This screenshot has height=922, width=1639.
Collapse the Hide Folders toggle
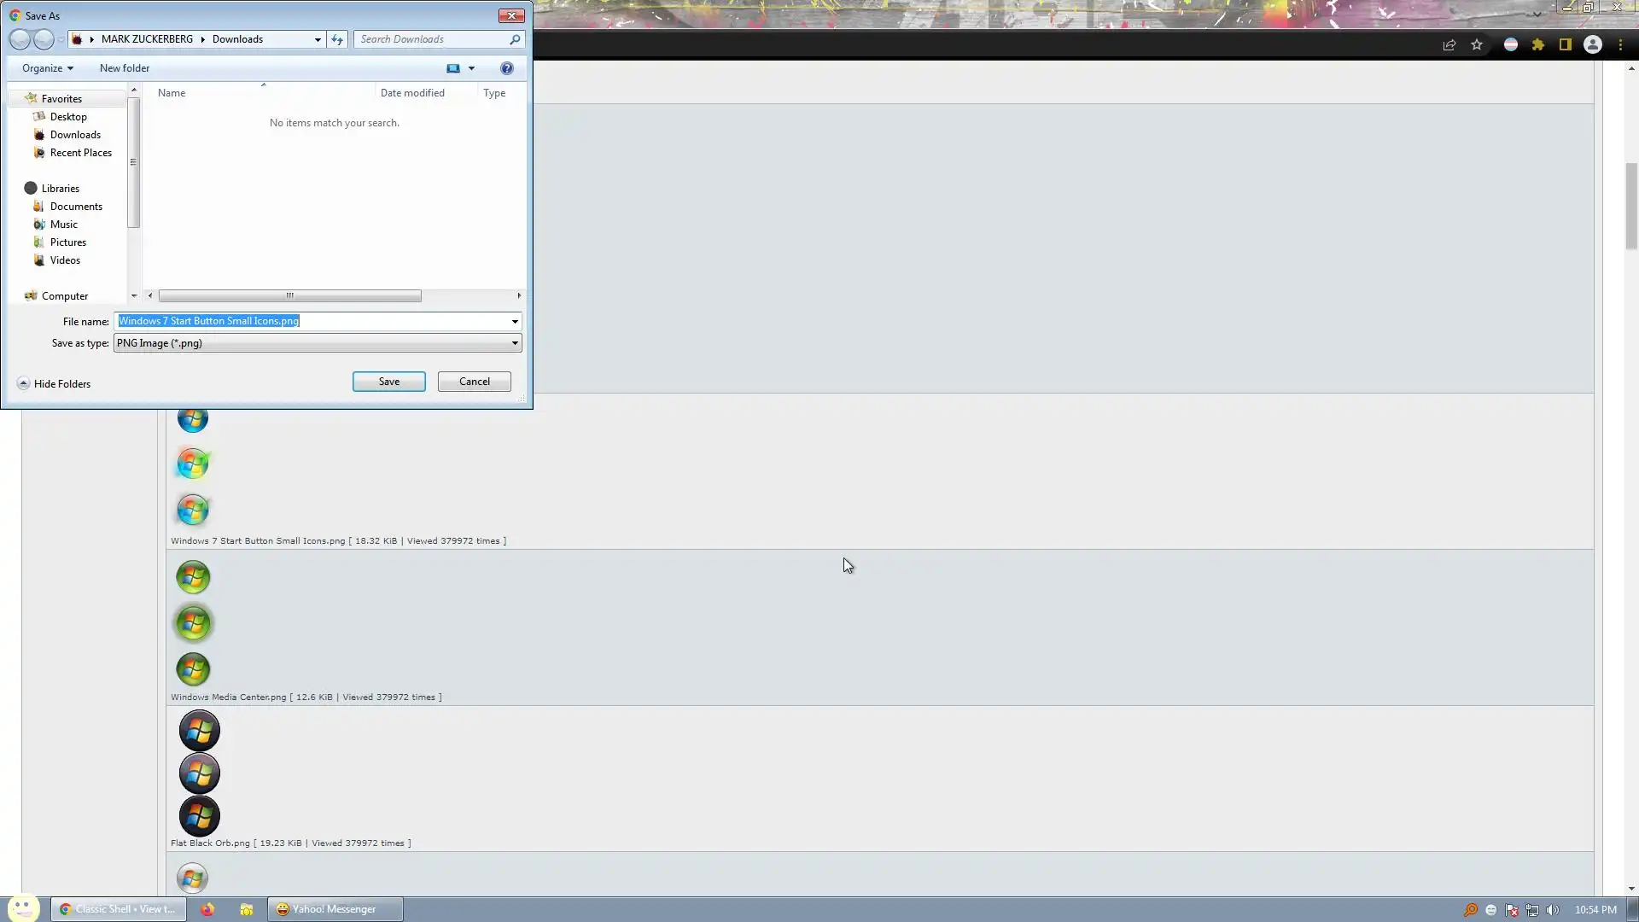[x=24, y=384]
